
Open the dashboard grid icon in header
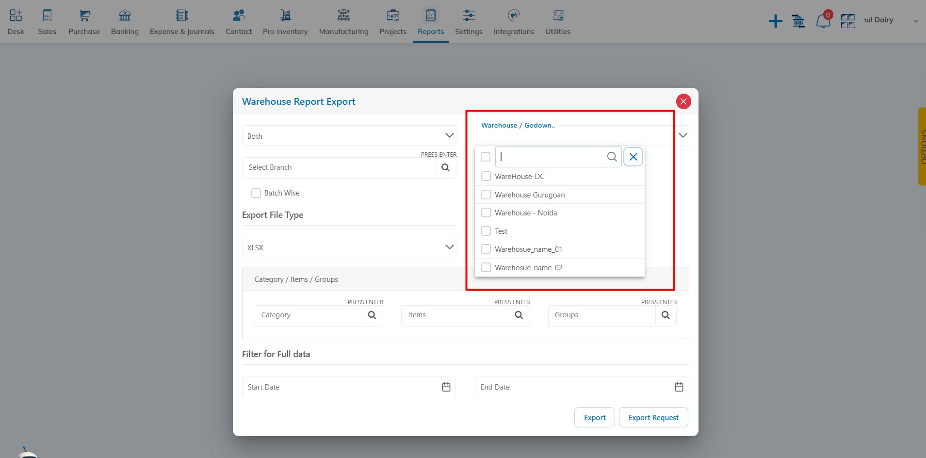(848, 21)
